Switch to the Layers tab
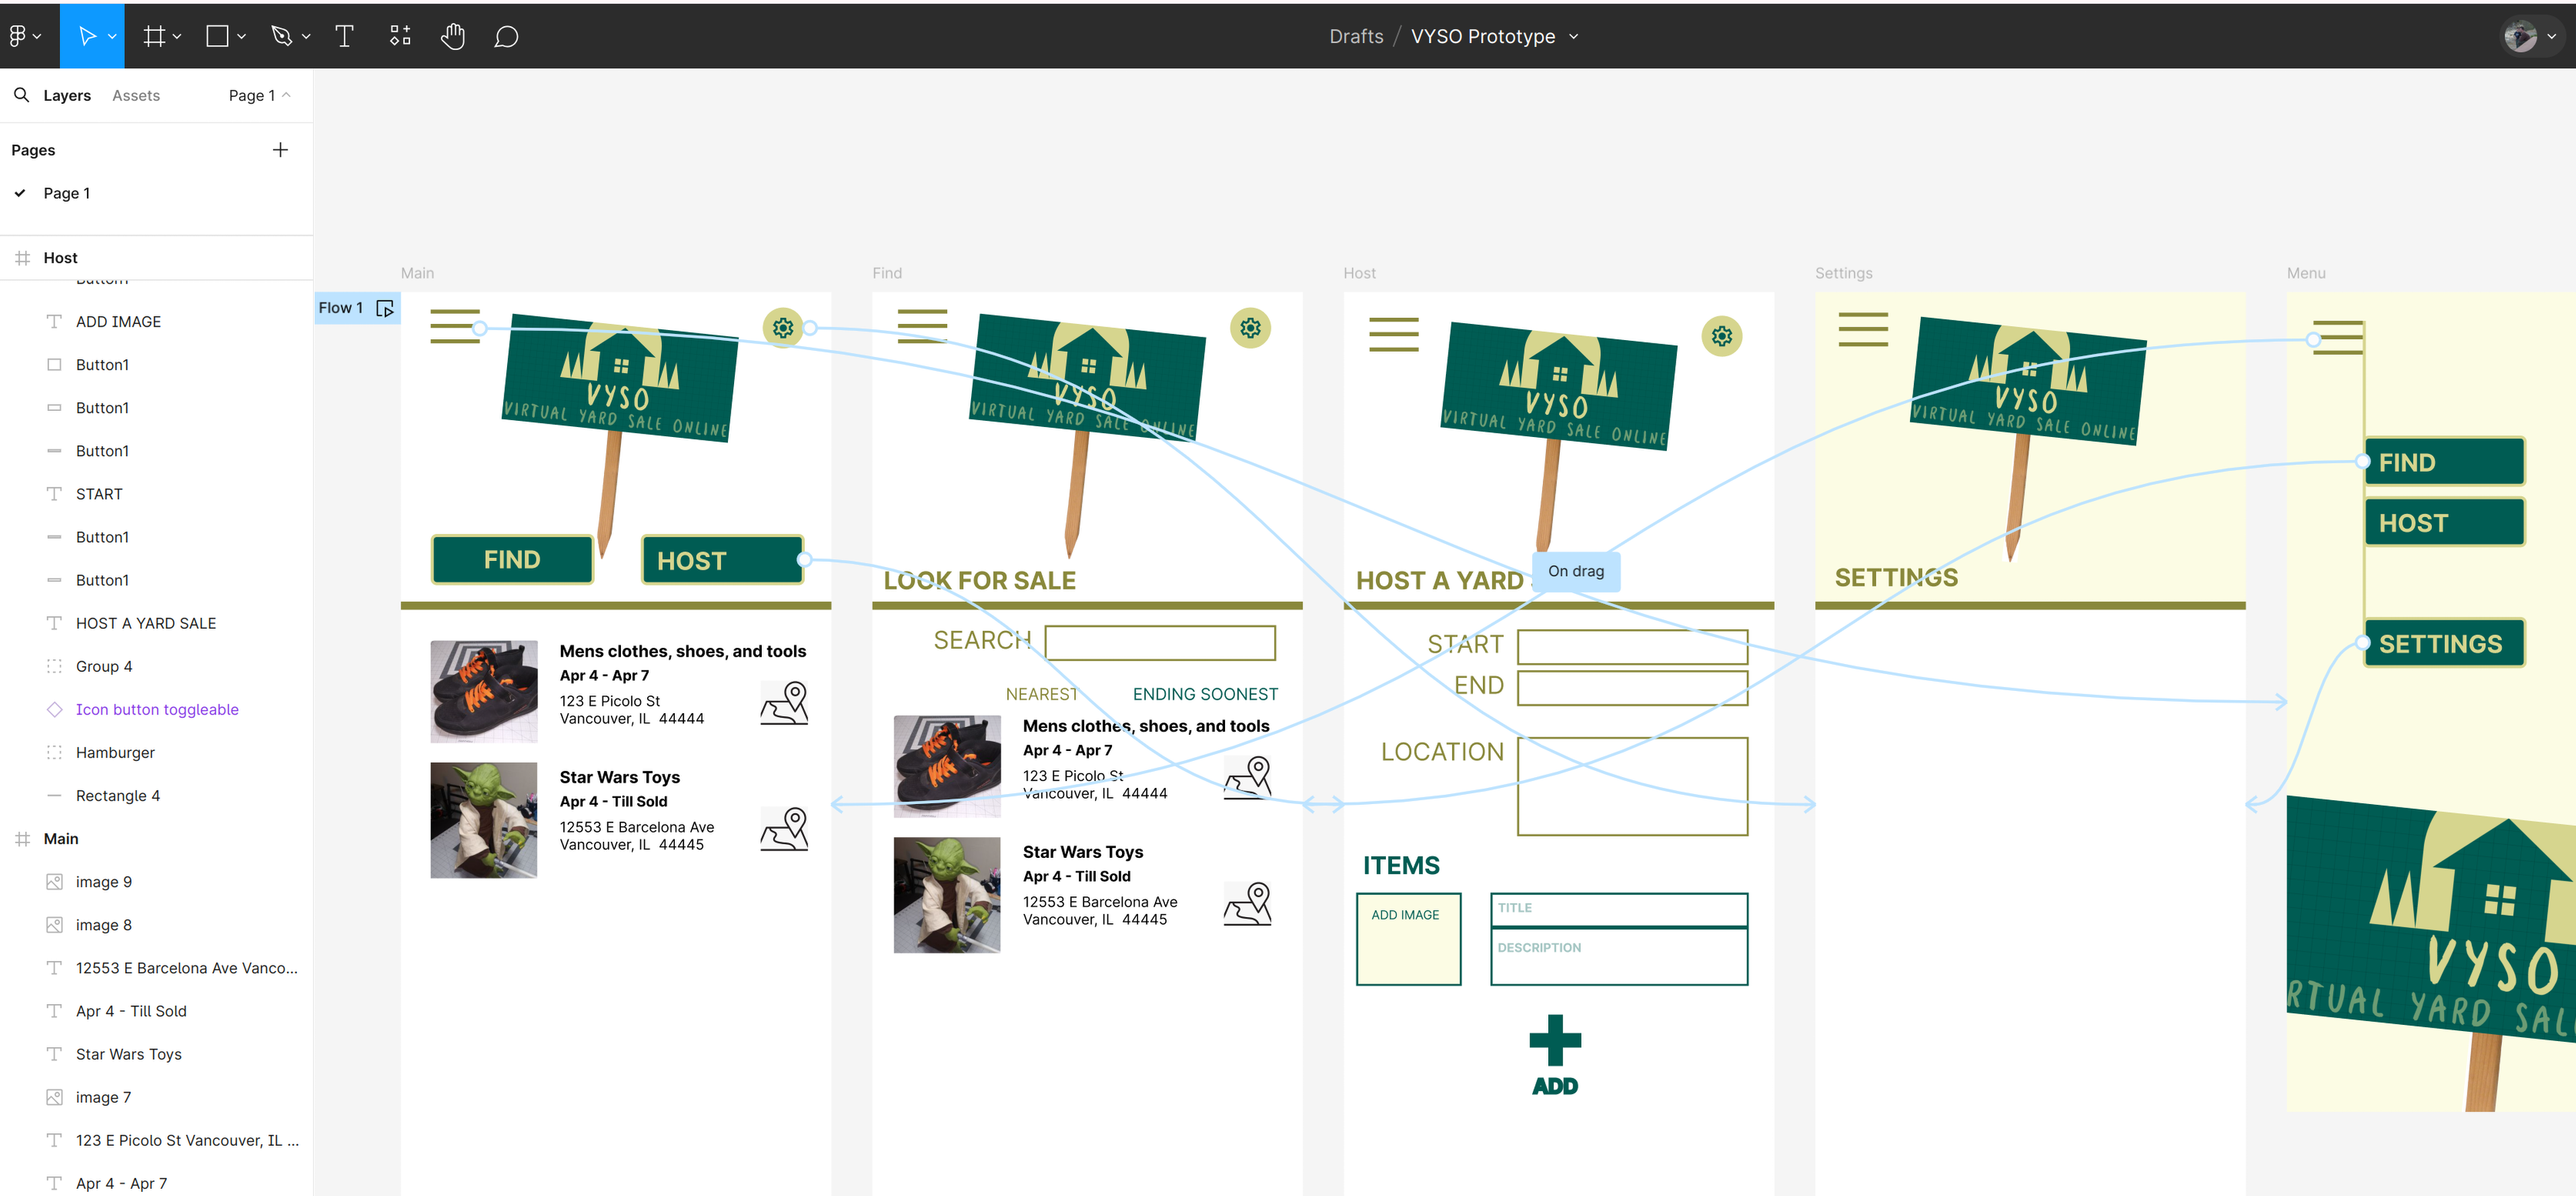This screenshot has height=1196, width=2576. click(x=67, y=95)
